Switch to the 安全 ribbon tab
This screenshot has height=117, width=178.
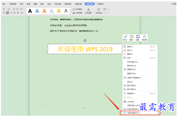(x=49, y=4)
